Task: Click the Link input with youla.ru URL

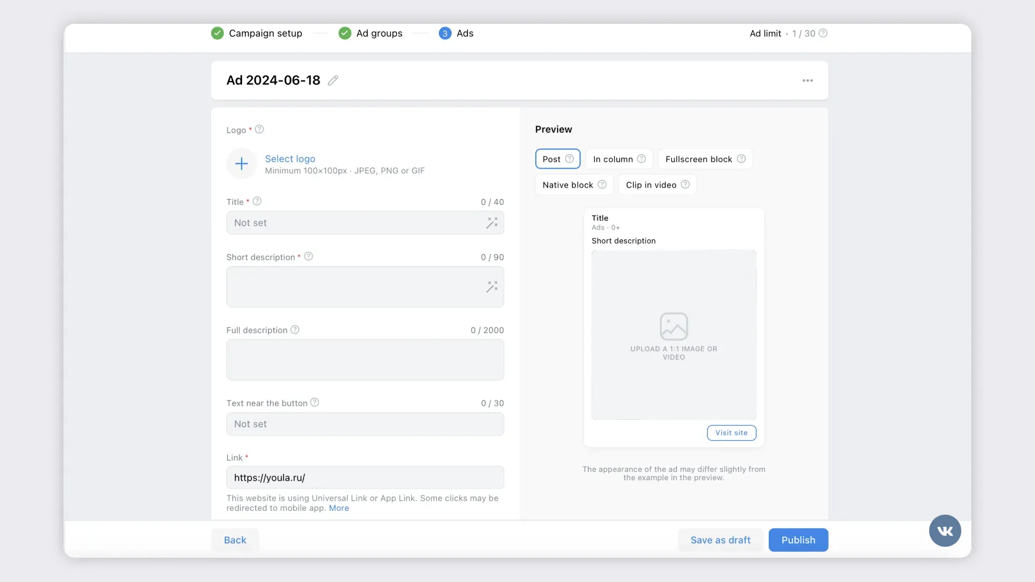Action: click(x=365, y=477)
